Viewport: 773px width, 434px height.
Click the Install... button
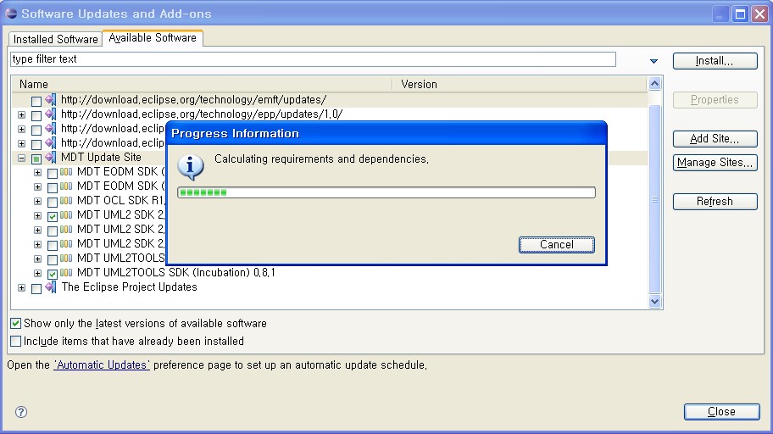pyautogui.click(x=715, y=61)
